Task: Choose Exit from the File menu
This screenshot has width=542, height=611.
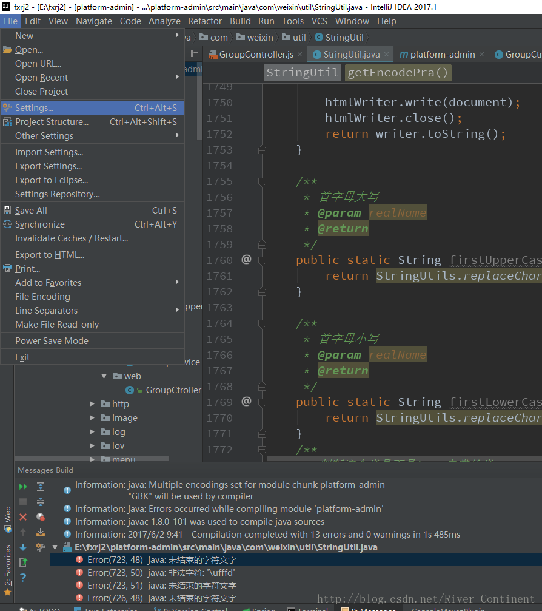Action: [92, 357]
